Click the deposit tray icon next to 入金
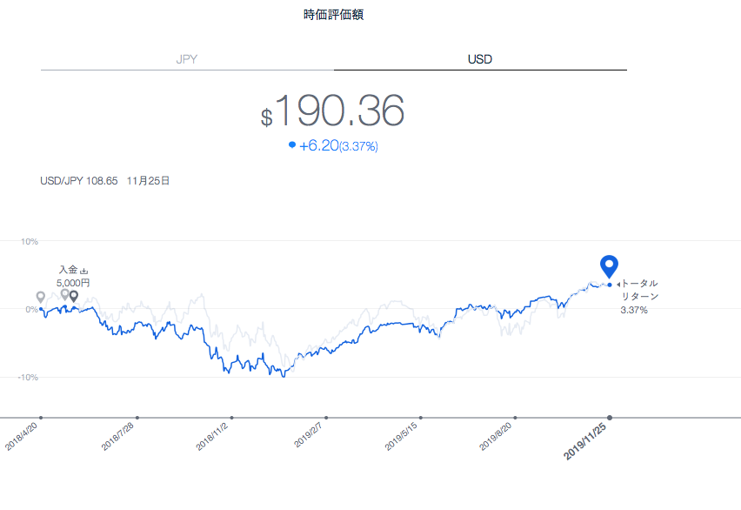The width and height of the screenshot is (741, 510). (84, 271)
